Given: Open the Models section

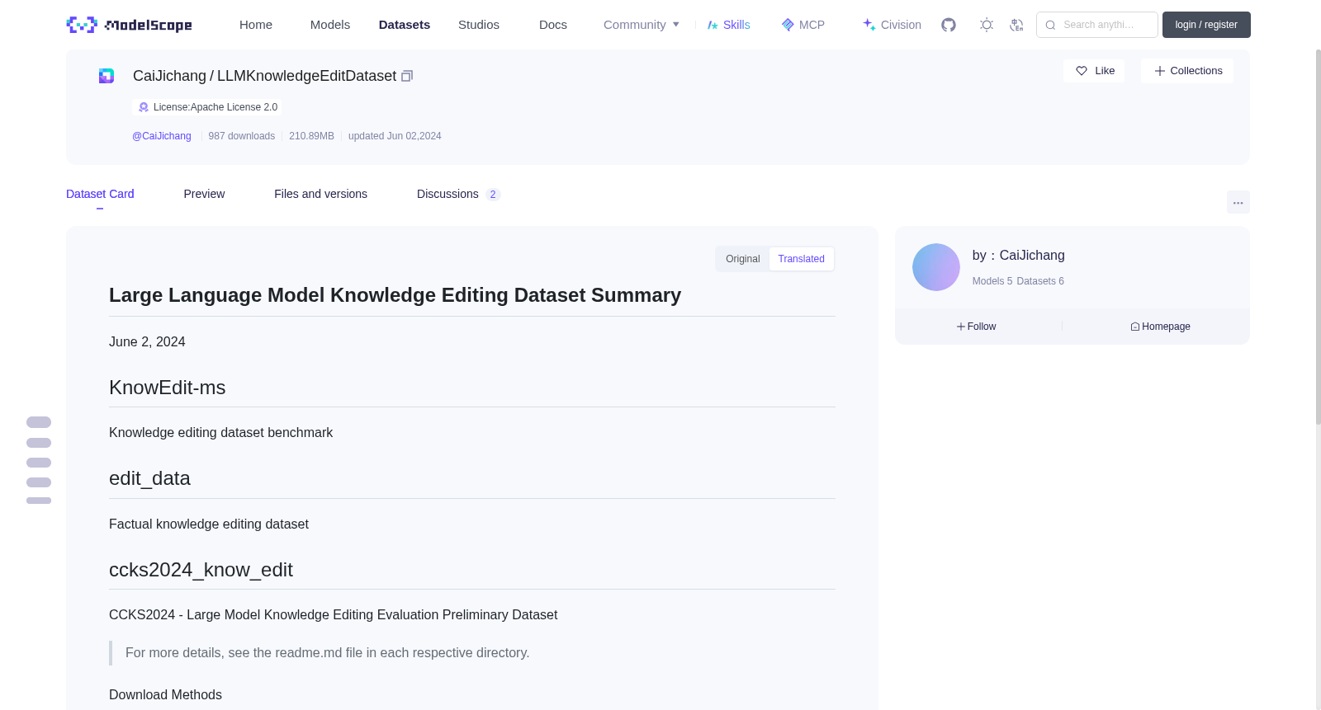Looking at the screenshot, I should (330, 25).
